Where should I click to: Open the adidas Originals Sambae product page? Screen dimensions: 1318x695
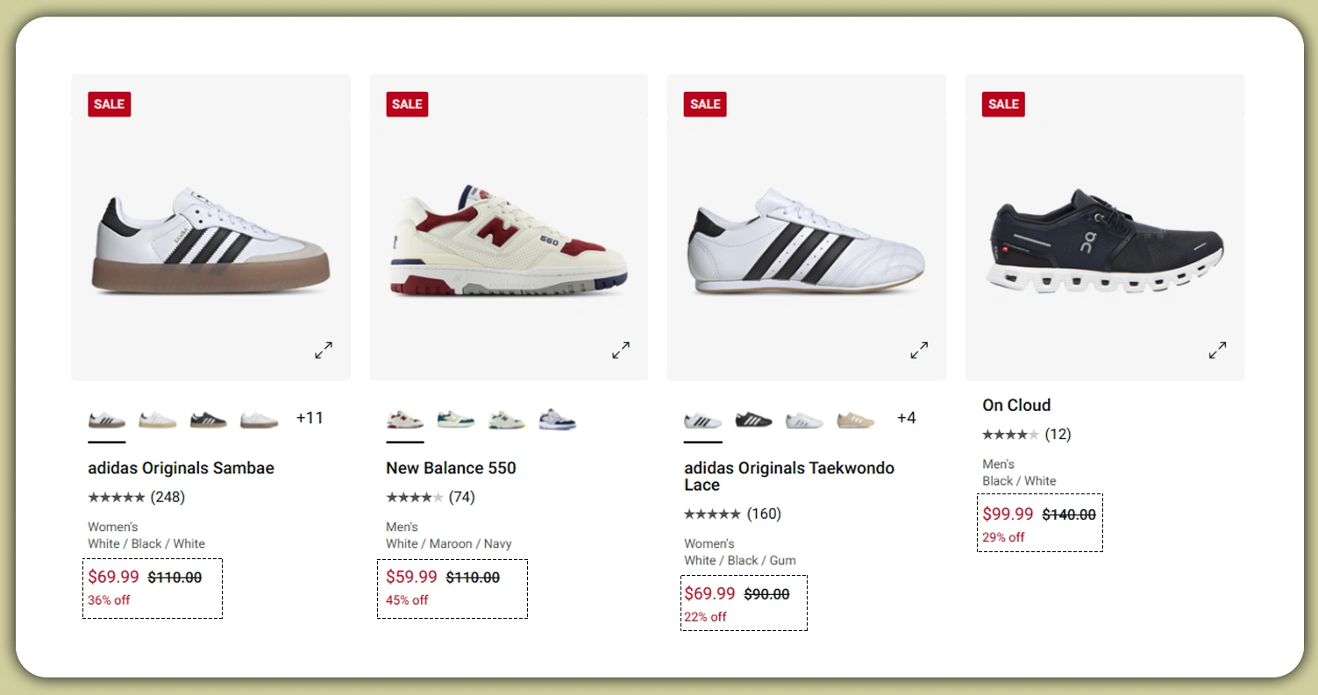click(181, 467)
